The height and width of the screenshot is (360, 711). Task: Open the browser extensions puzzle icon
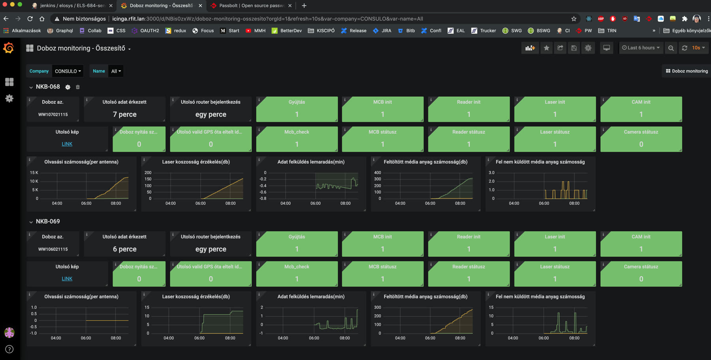685,19
